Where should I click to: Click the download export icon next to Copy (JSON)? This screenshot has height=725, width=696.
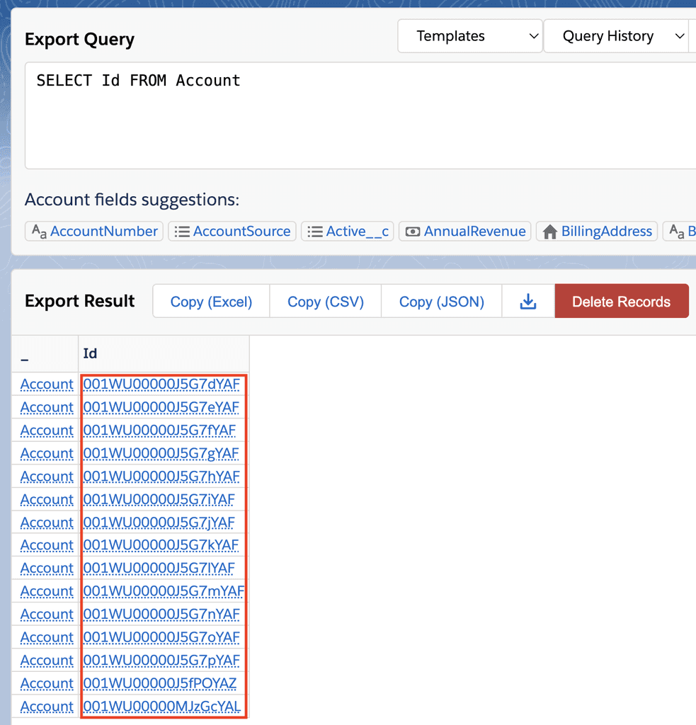527,301
